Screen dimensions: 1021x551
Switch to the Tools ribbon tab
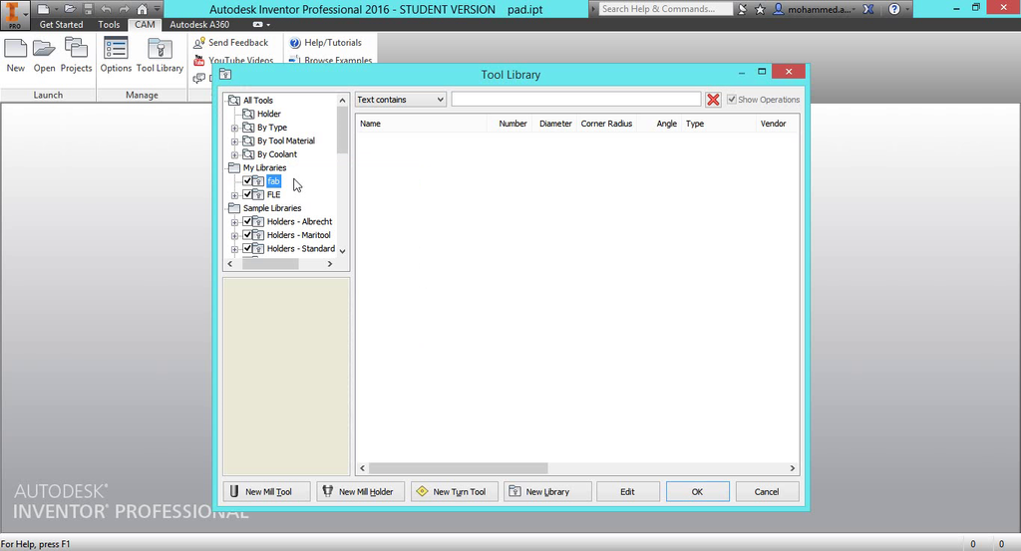coord(109,24)
